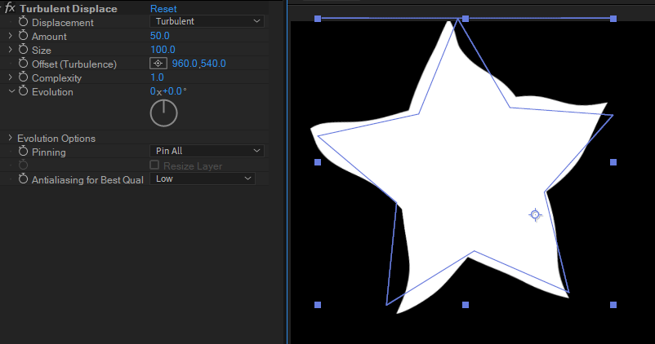The height and width of the screenshot is (344, 655).
Task: Expand the Size property
Action: pos(11,50)
